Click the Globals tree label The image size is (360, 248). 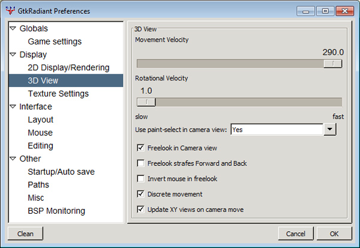(x=34, y=28)
